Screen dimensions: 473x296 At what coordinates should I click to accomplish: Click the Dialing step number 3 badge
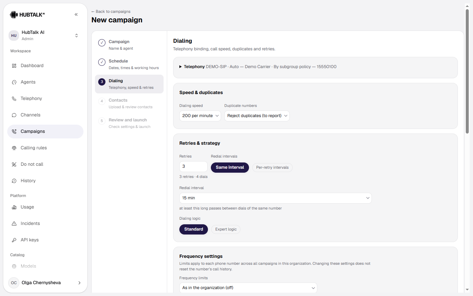point(102,82)
